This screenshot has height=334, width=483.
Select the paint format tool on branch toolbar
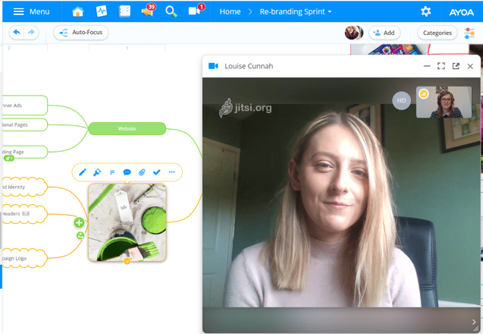pos(97,172)
